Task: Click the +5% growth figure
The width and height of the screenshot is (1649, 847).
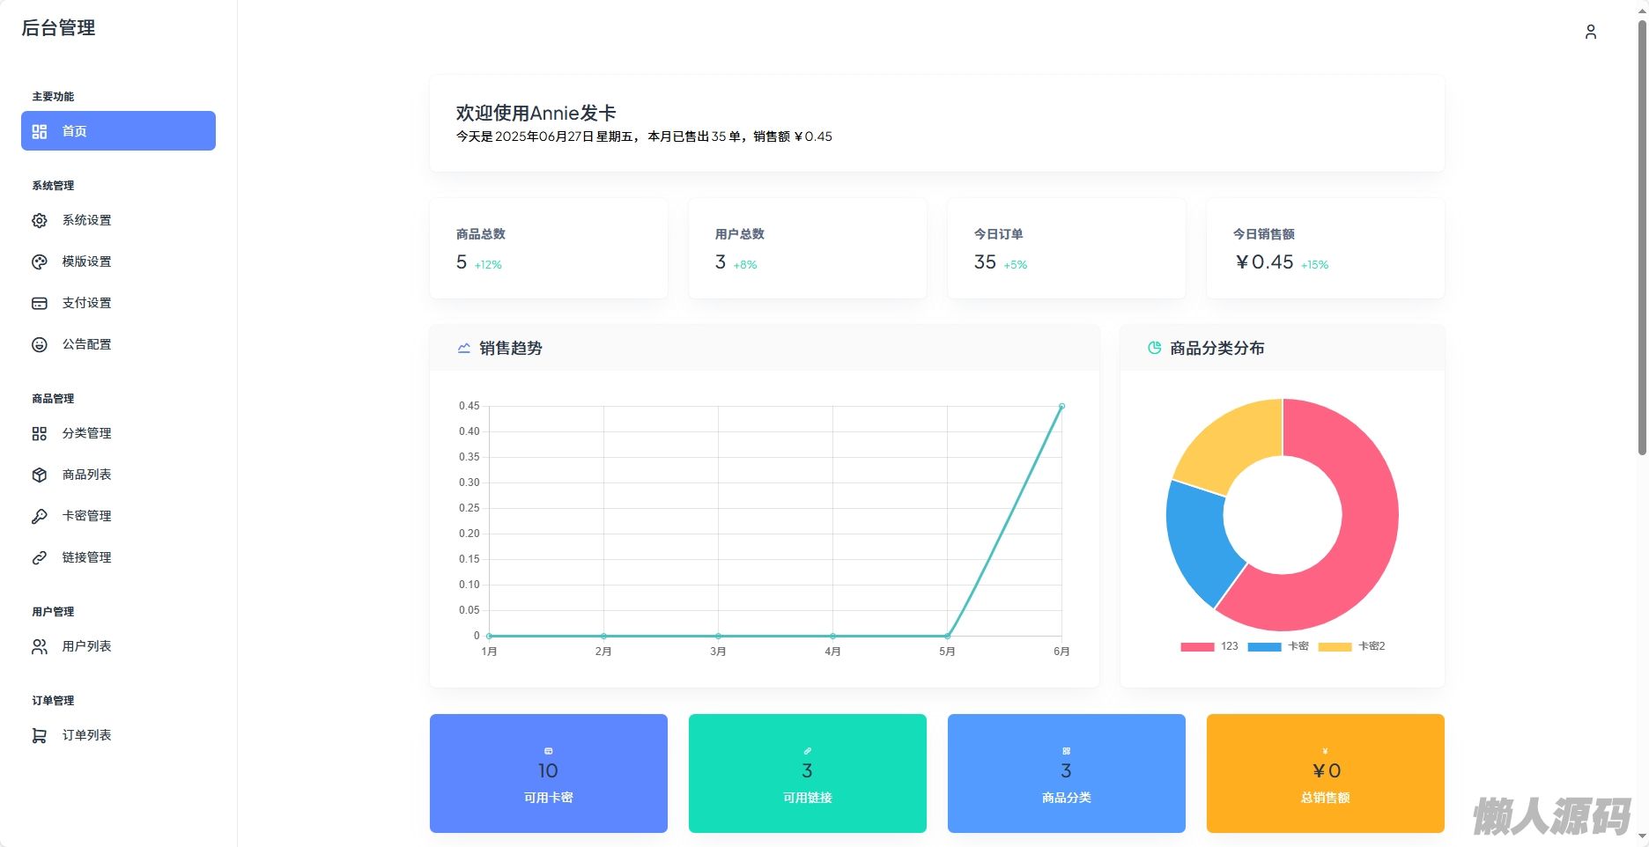Action: [x=1016, y=265]
